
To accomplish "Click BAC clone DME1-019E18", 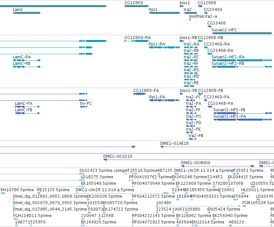I will [217, 147].
